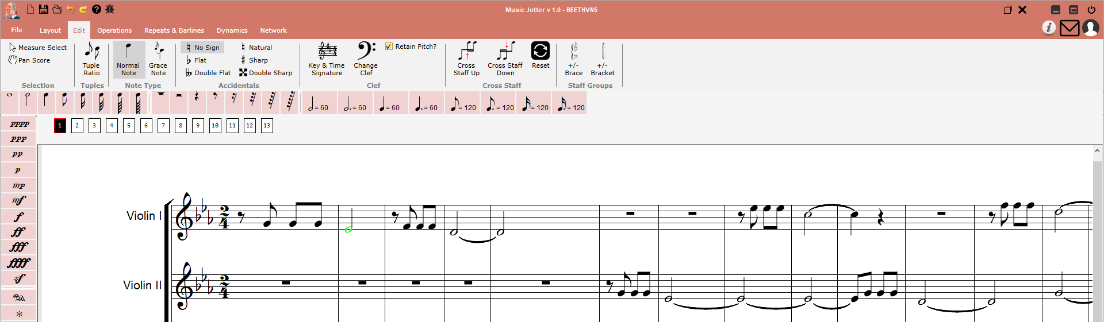Choose the Flat accidental

196,60
